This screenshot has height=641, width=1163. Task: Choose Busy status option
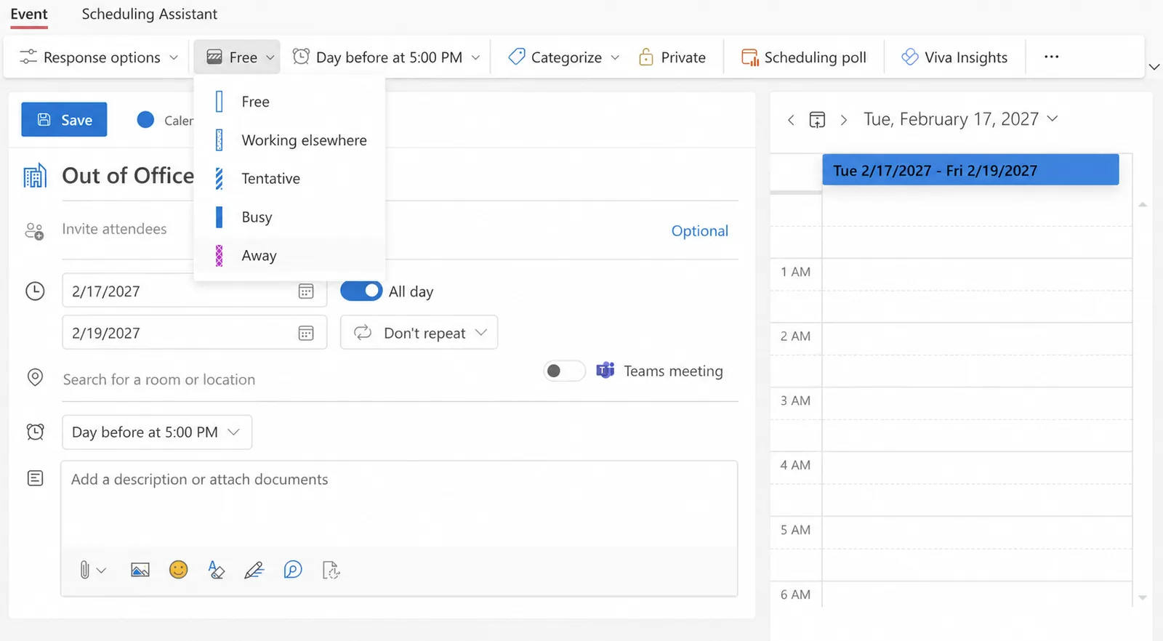289,217
